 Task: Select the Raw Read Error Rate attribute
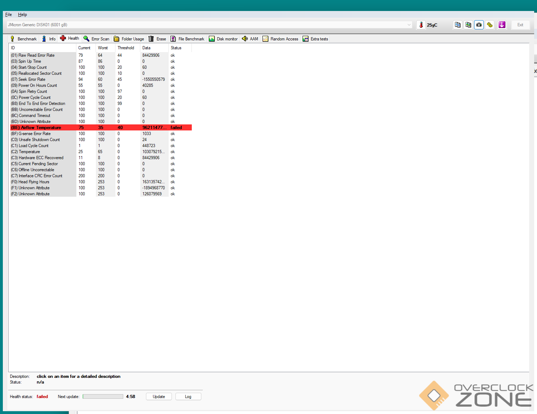[x=101, y=55]
